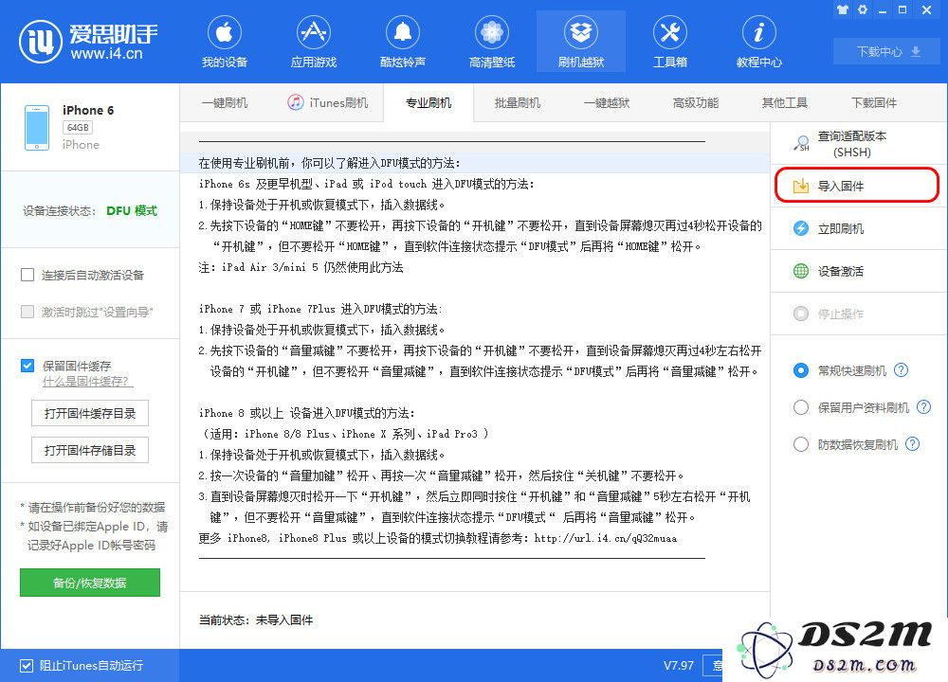
Task: Enable 连接后自动激活设备 checkbox
Action: click(x=27, y=276)
